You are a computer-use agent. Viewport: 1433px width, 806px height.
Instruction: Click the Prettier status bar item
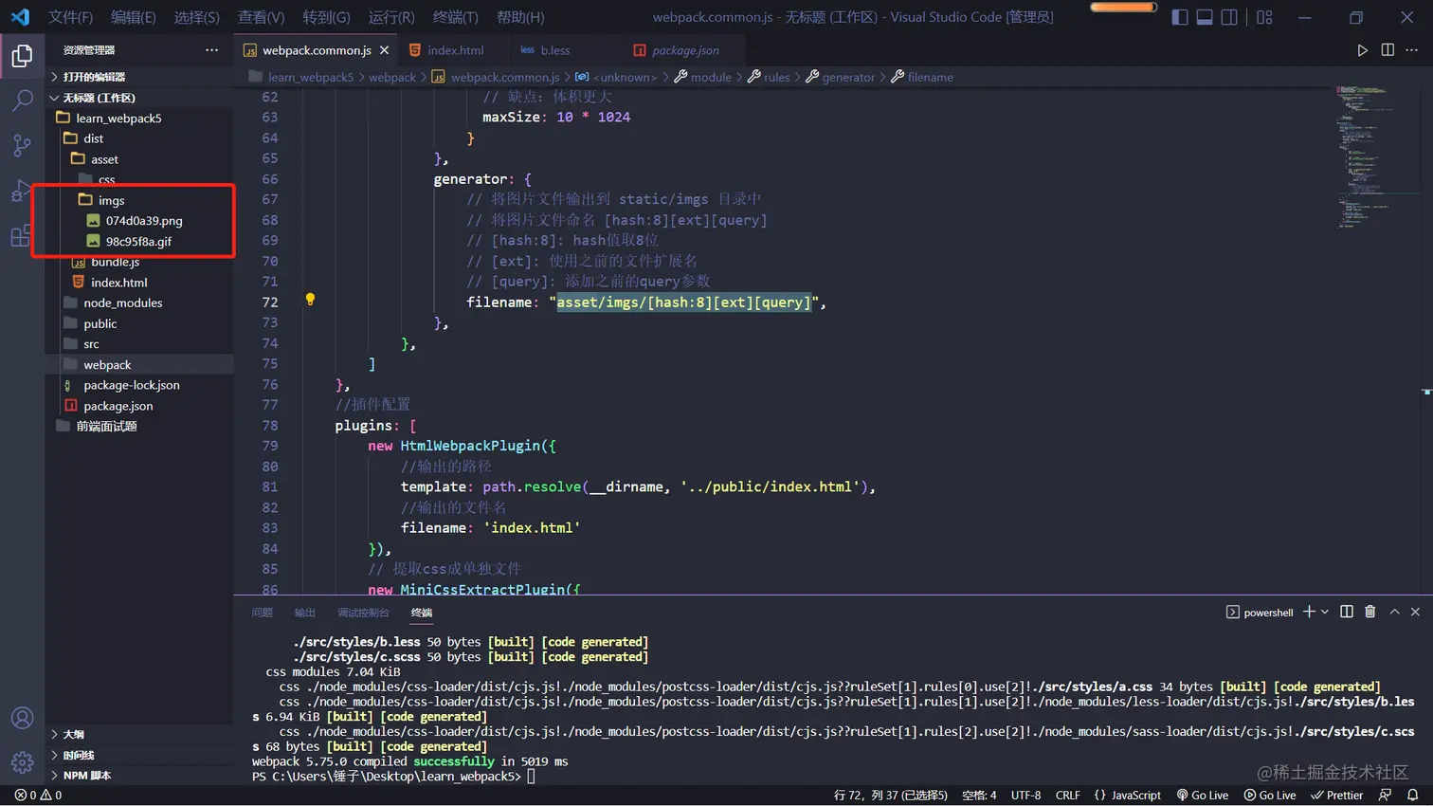point(1336,796)
